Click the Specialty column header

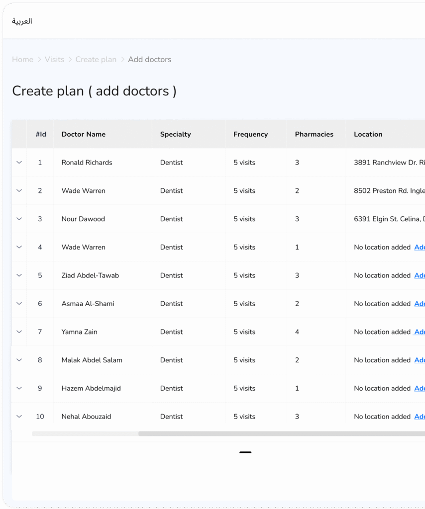coord(175,134)
